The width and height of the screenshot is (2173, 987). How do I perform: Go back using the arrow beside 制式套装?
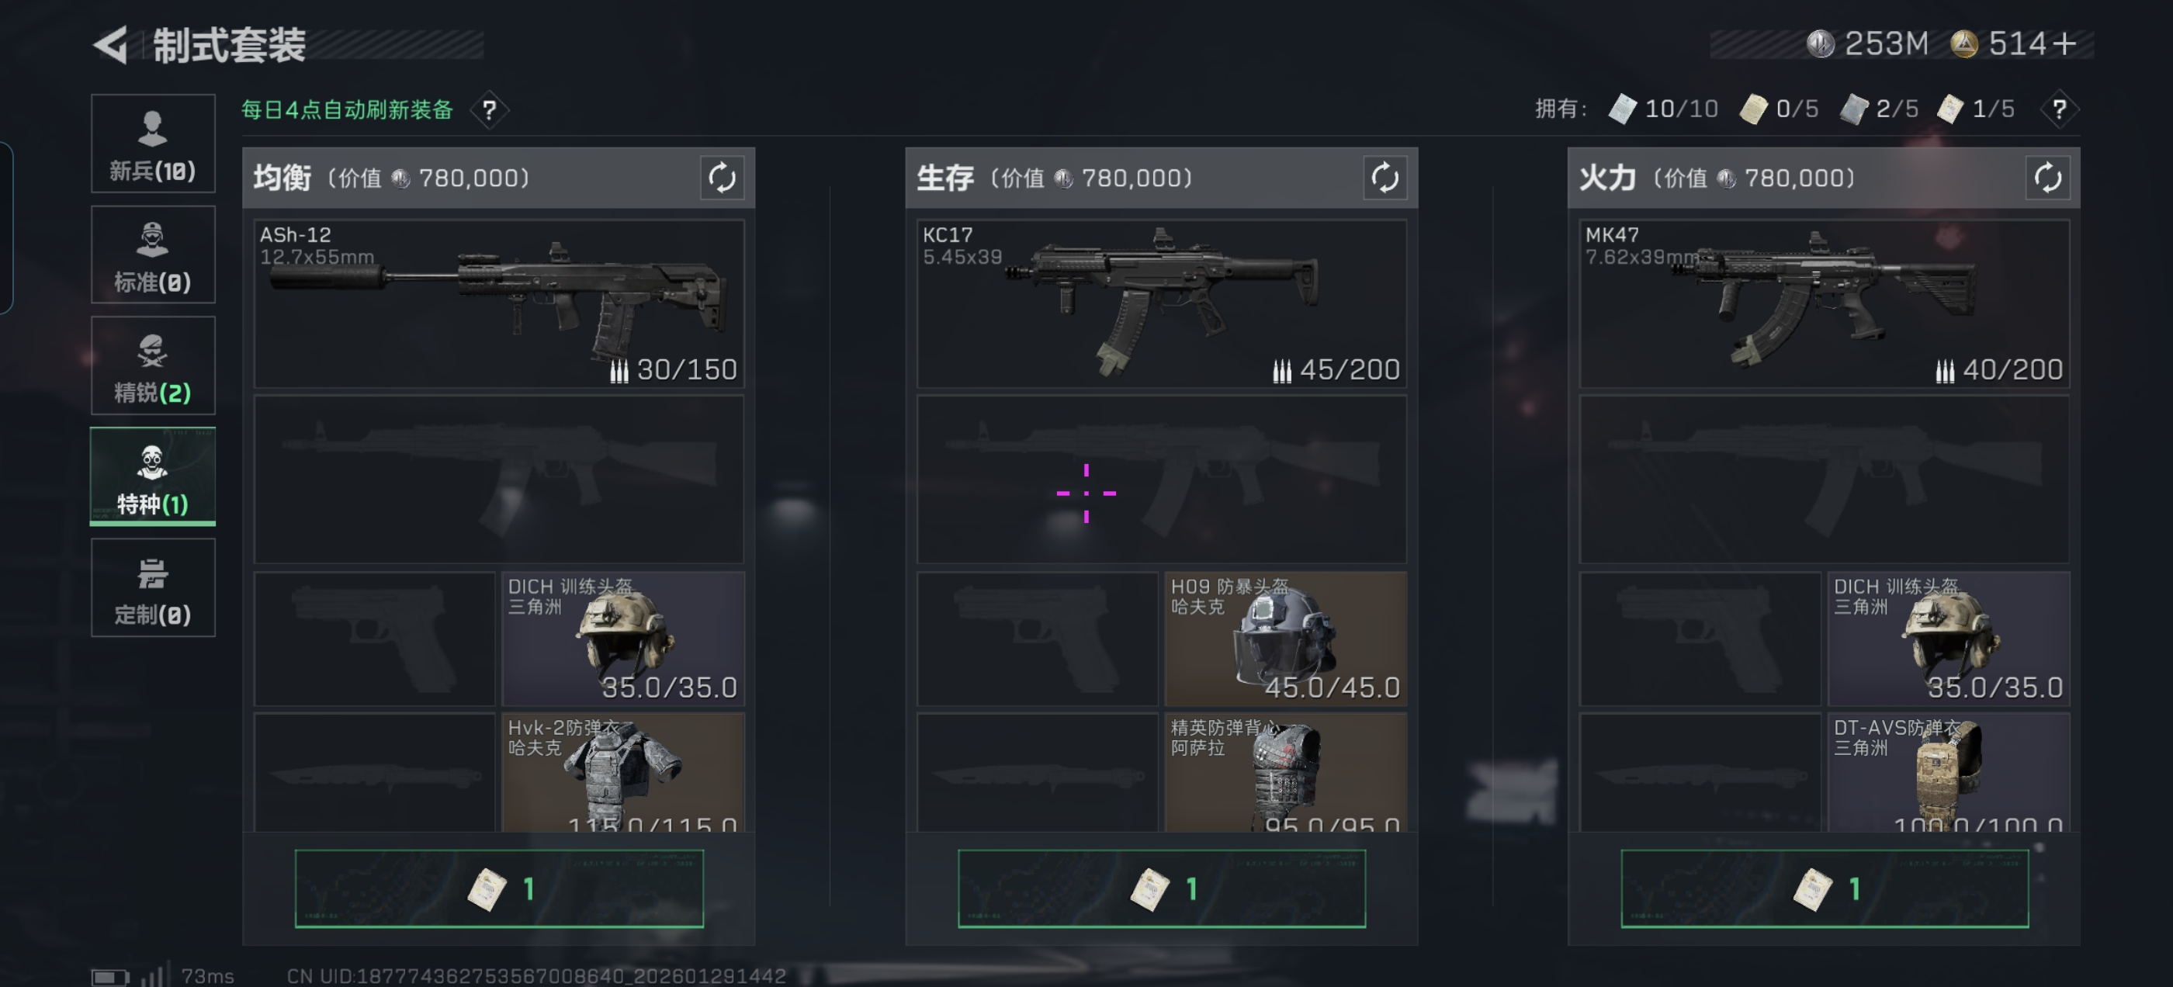[x=110, y=45]
